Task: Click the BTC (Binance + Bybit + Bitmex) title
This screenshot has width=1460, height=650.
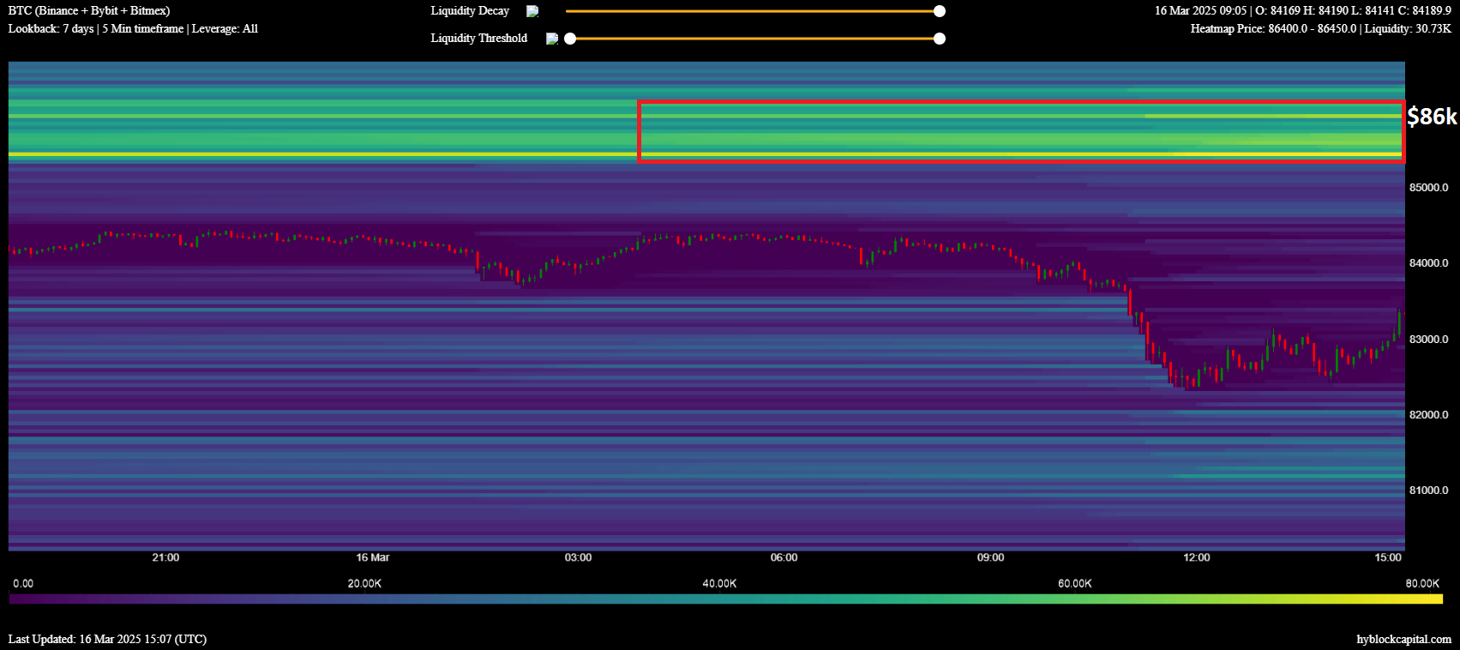Action: click(x=89, y=11)
